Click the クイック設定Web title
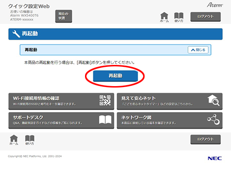 [x=29, y=6]
